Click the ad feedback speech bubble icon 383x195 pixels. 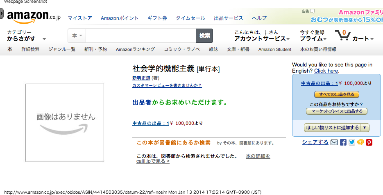(312, 11)
